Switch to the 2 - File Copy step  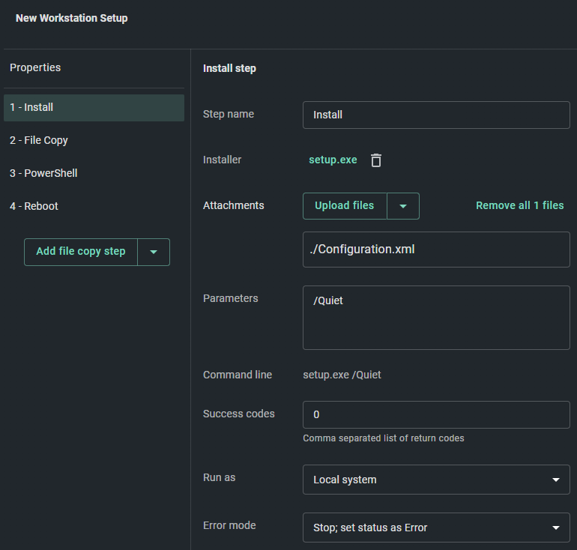coord(94,140)
